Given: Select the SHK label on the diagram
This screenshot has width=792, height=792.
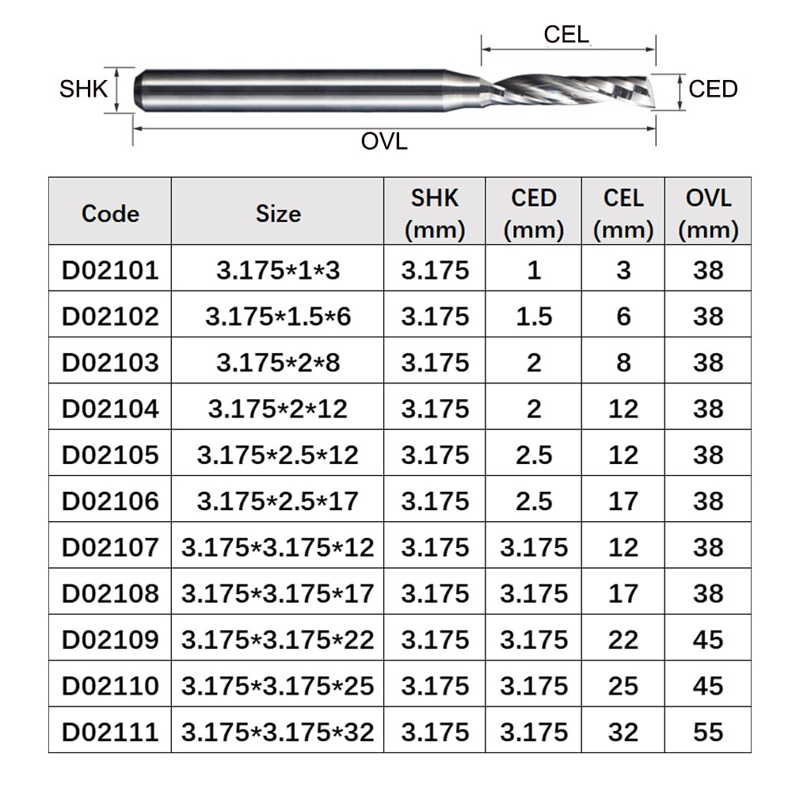Looking at the screenshot, I should coord(83,89).
